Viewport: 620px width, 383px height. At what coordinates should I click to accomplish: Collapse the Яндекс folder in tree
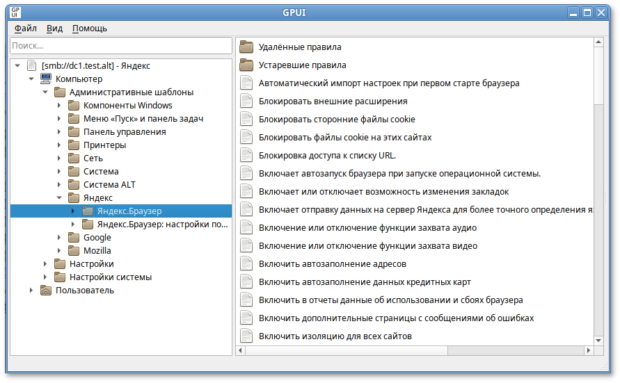coord(59,198)
